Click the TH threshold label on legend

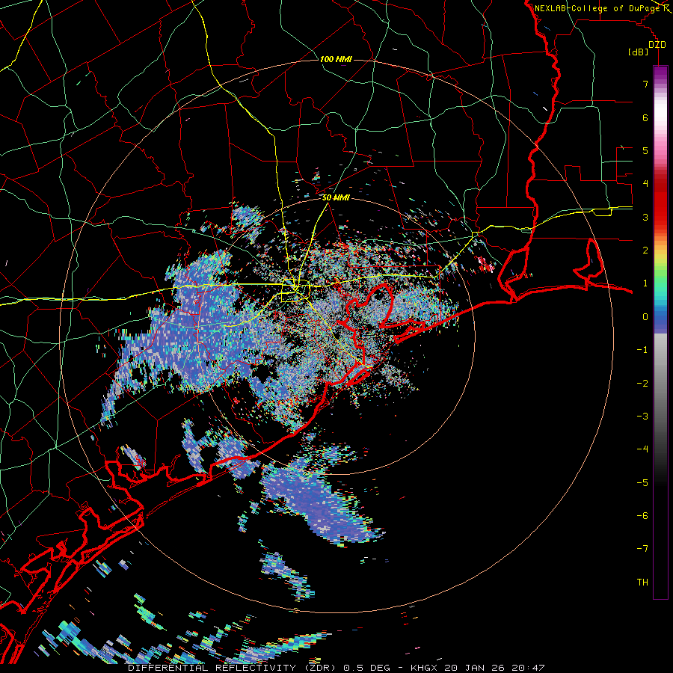642,583
